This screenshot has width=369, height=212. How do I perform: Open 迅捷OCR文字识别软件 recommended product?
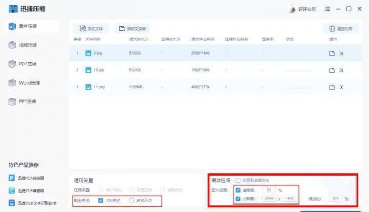pos(32,203)
